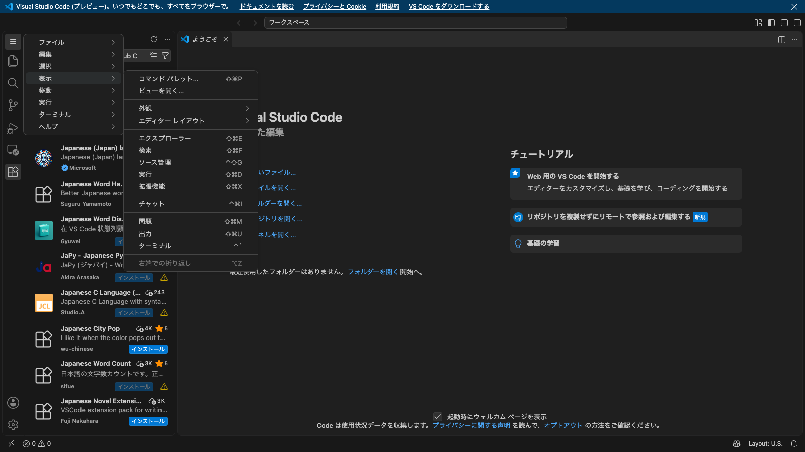The image size is (805, 452).
Task: Click the errors and warnings status indicator
Action: tap(37, 444)
